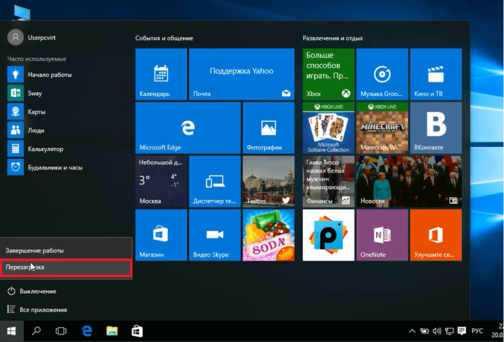Click the Windows Start button
This screenshot has width=504, height=342.
[12, 331]
